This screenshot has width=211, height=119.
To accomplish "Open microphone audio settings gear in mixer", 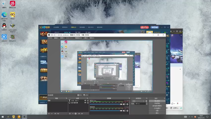I will click(x=127, y=104).
